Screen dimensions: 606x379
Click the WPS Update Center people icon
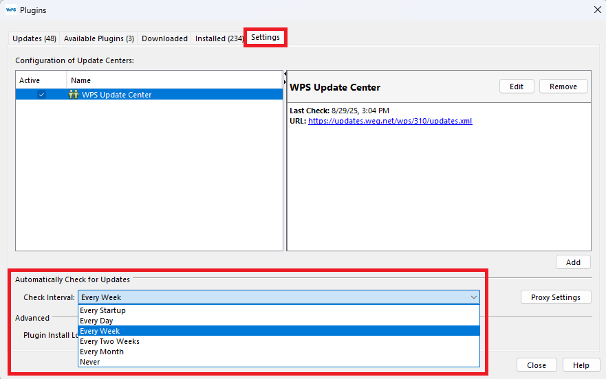point(74,95)
